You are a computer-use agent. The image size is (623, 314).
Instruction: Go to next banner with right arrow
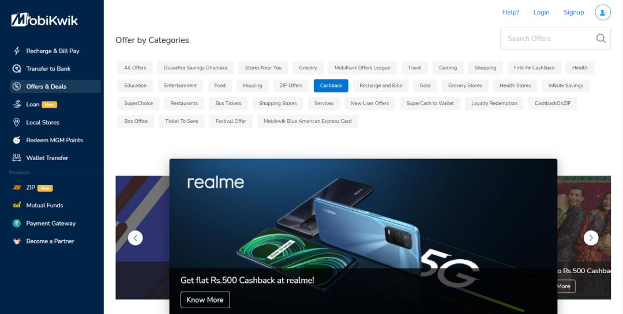tap(591, 238)
